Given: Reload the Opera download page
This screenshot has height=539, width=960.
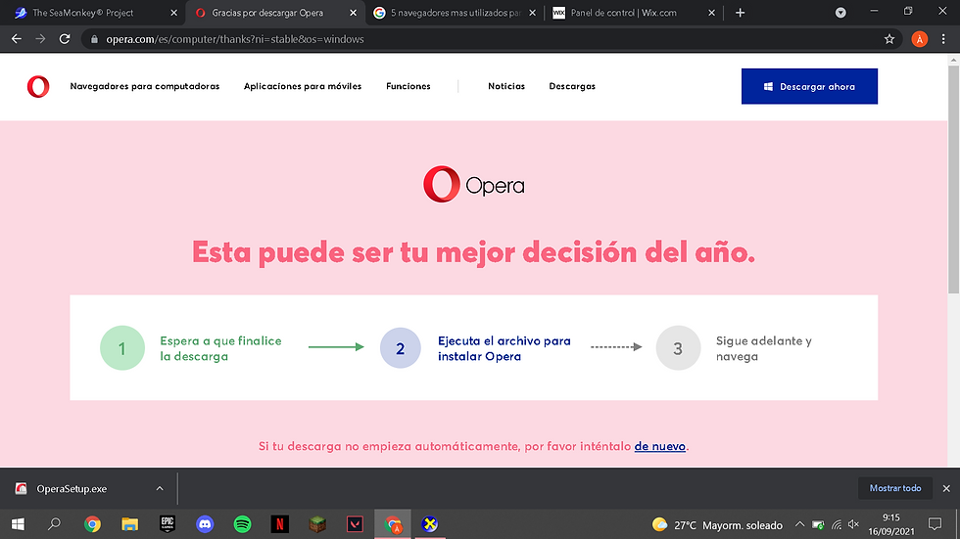Looking at the screenshot, I should (x=65, y=39).
